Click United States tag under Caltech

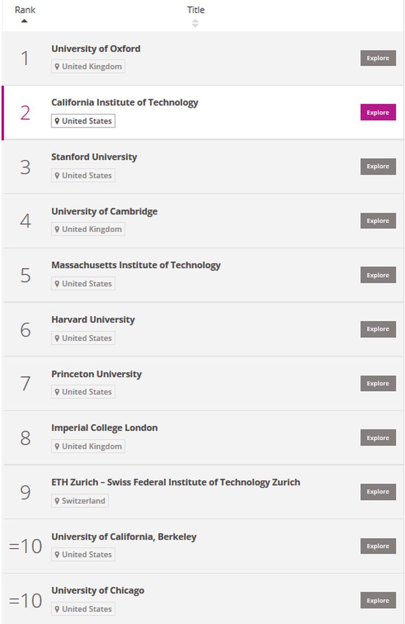(x=83, y=121)
